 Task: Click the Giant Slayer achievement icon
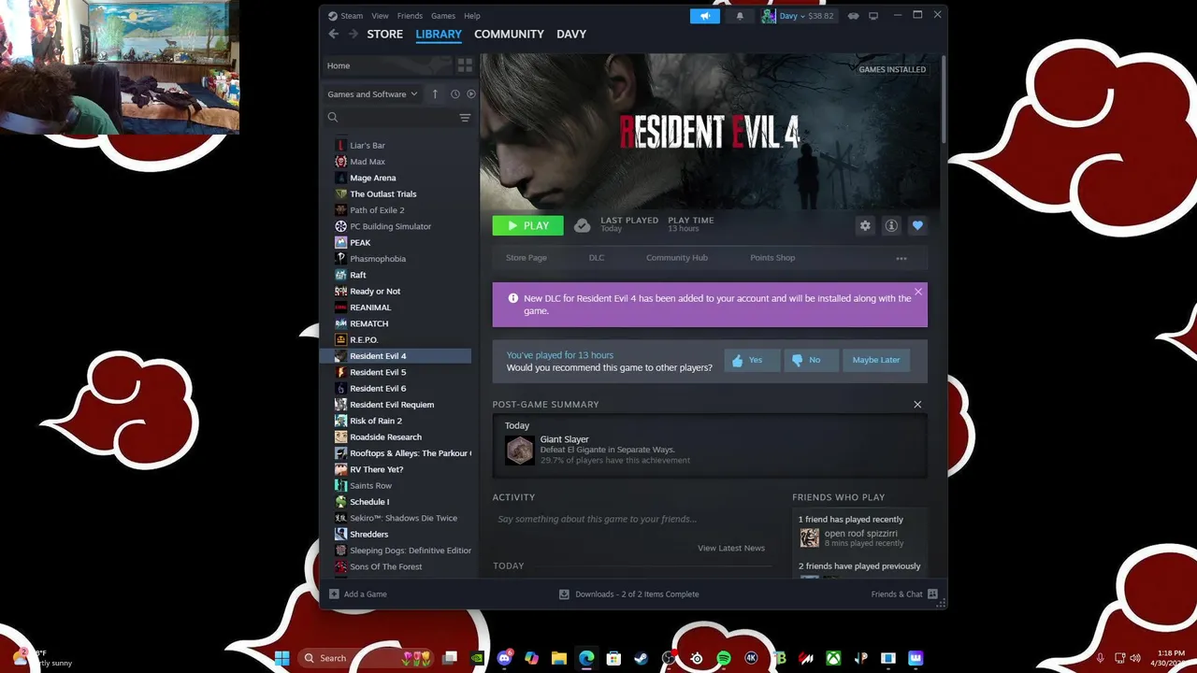coord(520,451)
